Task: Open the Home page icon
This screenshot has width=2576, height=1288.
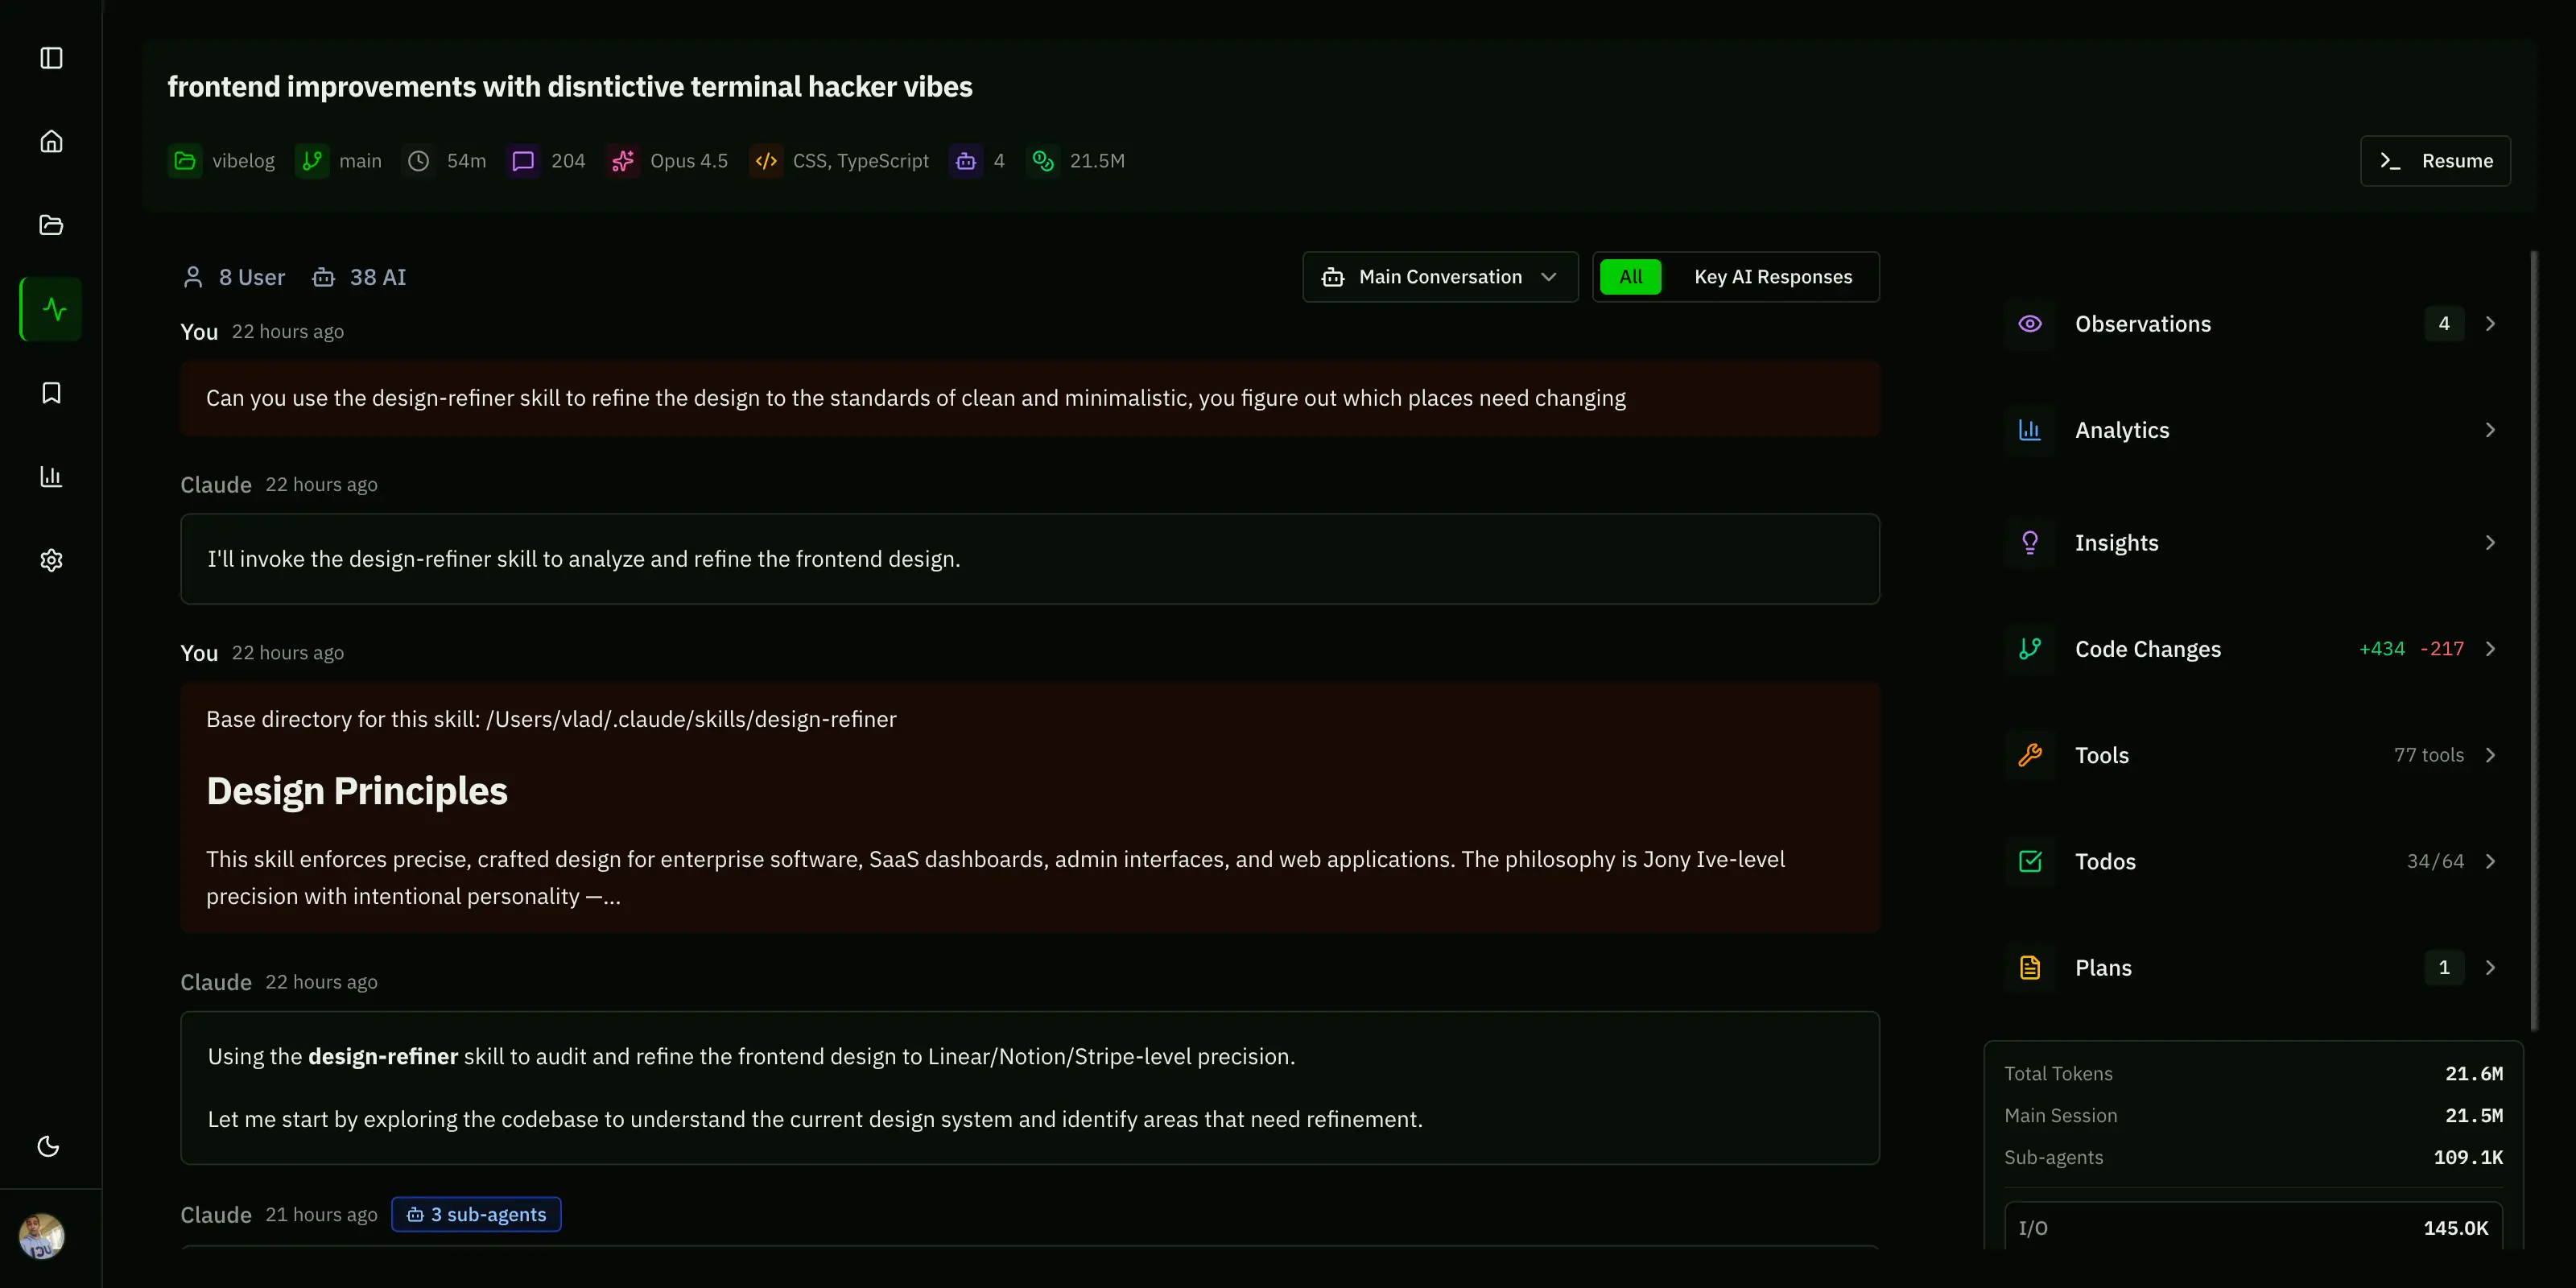Action: (51, 141)
